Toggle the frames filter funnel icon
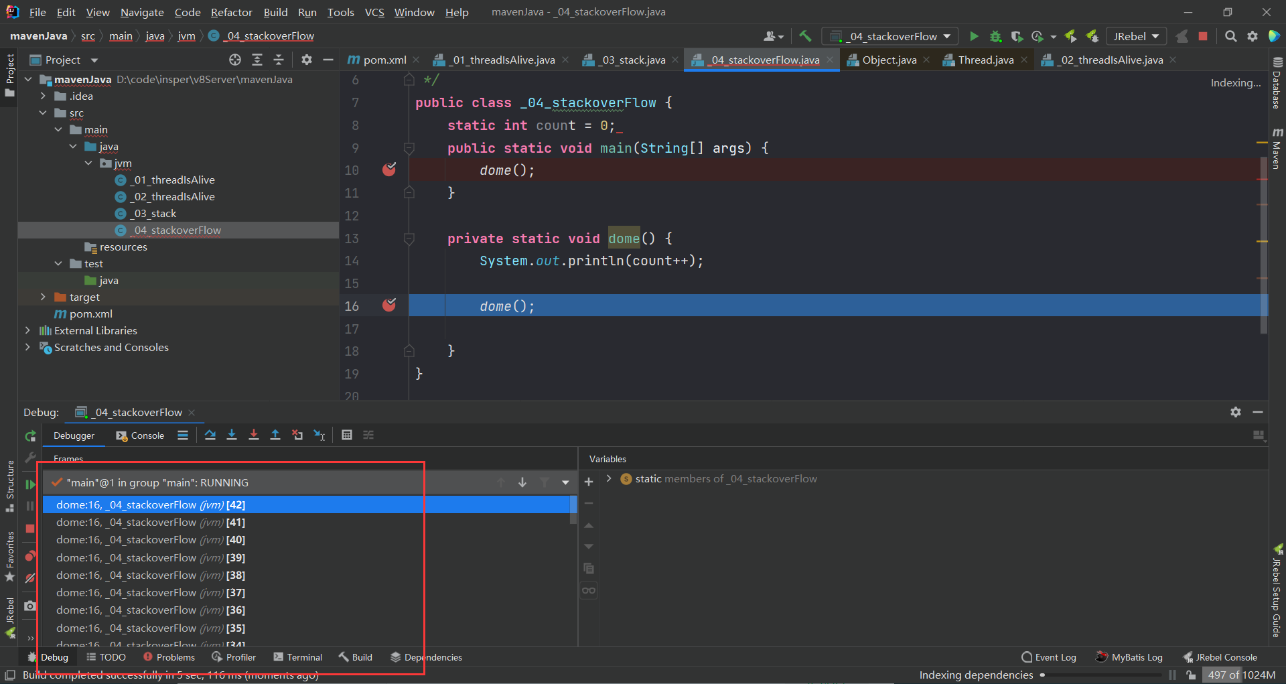 (544, 482)
